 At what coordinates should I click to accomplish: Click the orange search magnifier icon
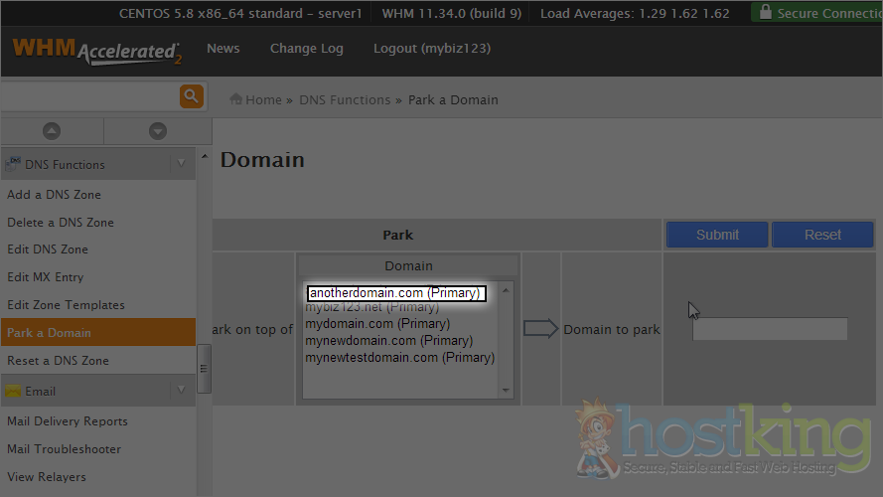click(191, 96)
